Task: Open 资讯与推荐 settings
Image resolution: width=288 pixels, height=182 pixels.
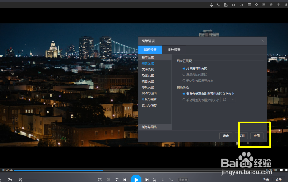Action: [x=149, y=105]
